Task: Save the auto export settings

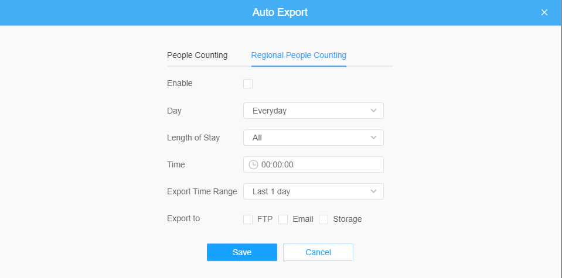Action: click(242, 252)
